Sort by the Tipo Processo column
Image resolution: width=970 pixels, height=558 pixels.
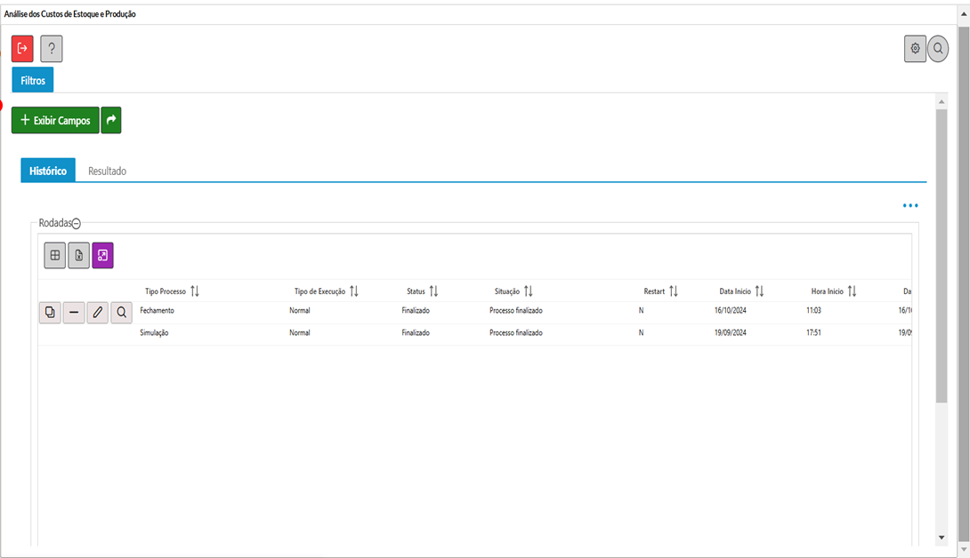click(x=195, y=291)
